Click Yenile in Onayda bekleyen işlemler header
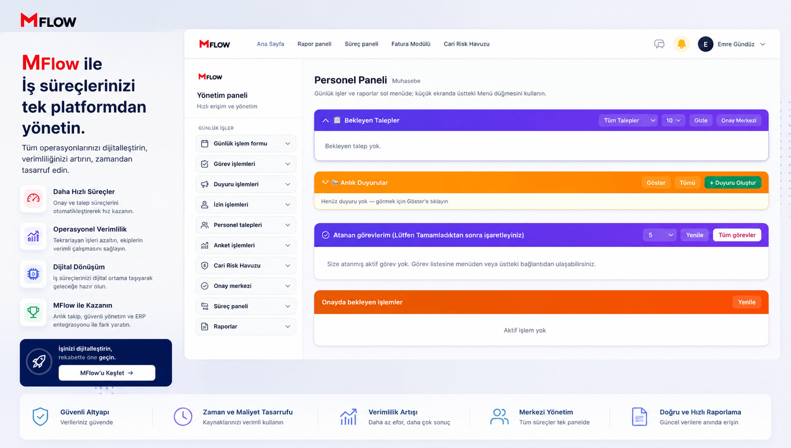This screenshot has height=448, width=791. click(x=747, y=302)
